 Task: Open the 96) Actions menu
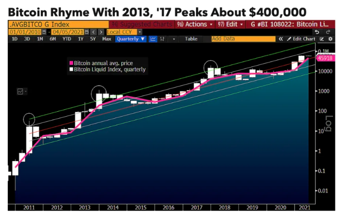pyautogui.click(x=195, y=24)
